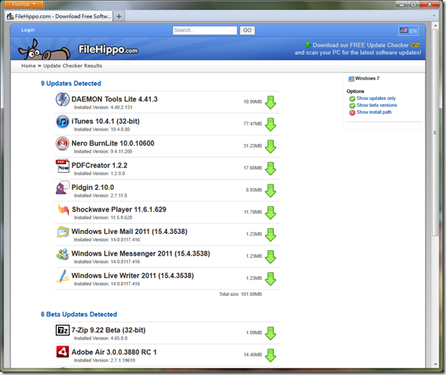Open a new browser tab

tap(119, 16)
